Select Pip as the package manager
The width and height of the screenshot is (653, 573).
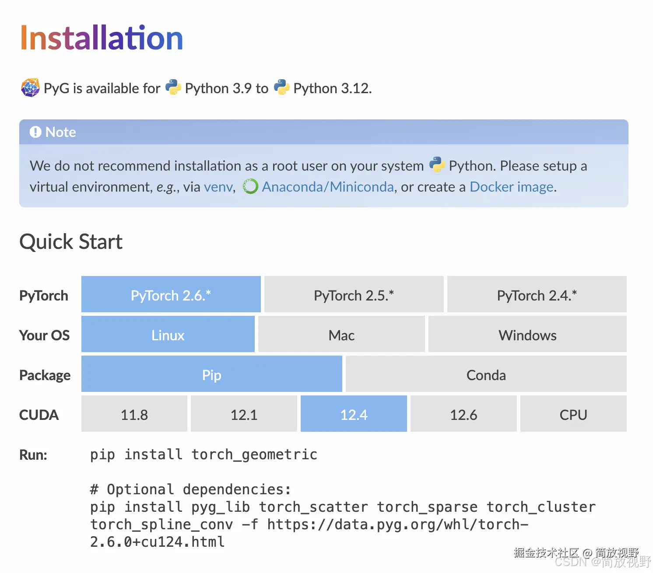[x=212, y=374]
